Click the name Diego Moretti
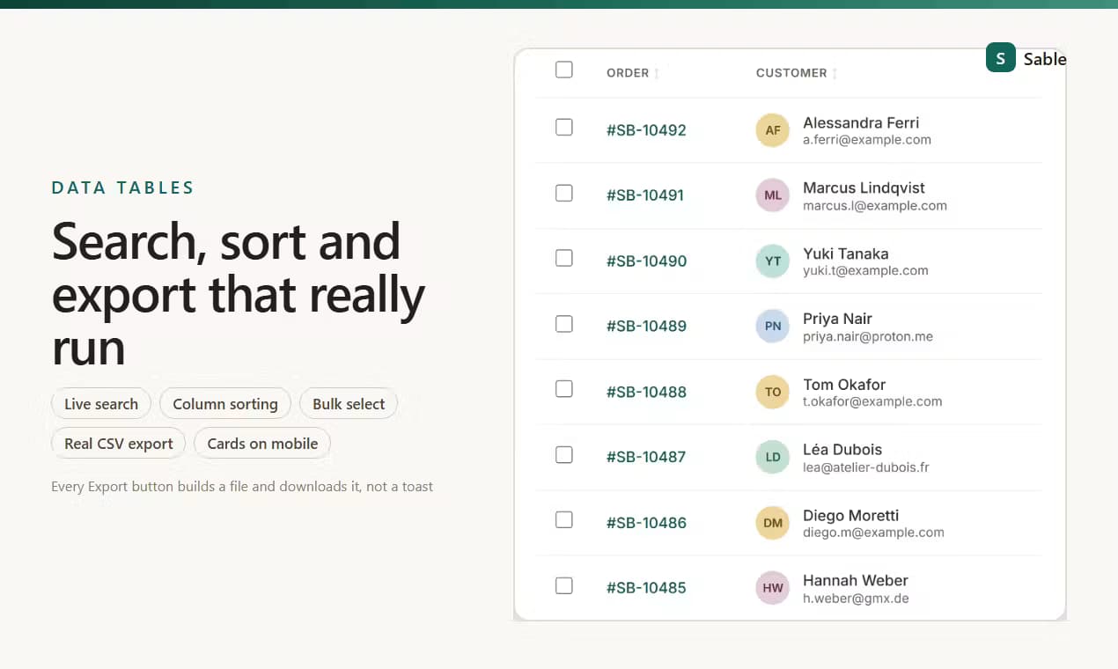 (850, 515)
